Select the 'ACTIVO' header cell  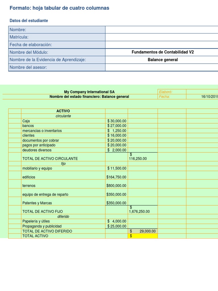coord(63,111)
